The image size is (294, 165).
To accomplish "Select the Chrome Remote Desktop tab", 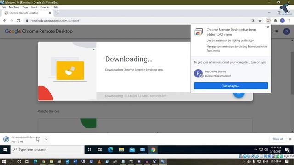I will click(x=27, y=13).
